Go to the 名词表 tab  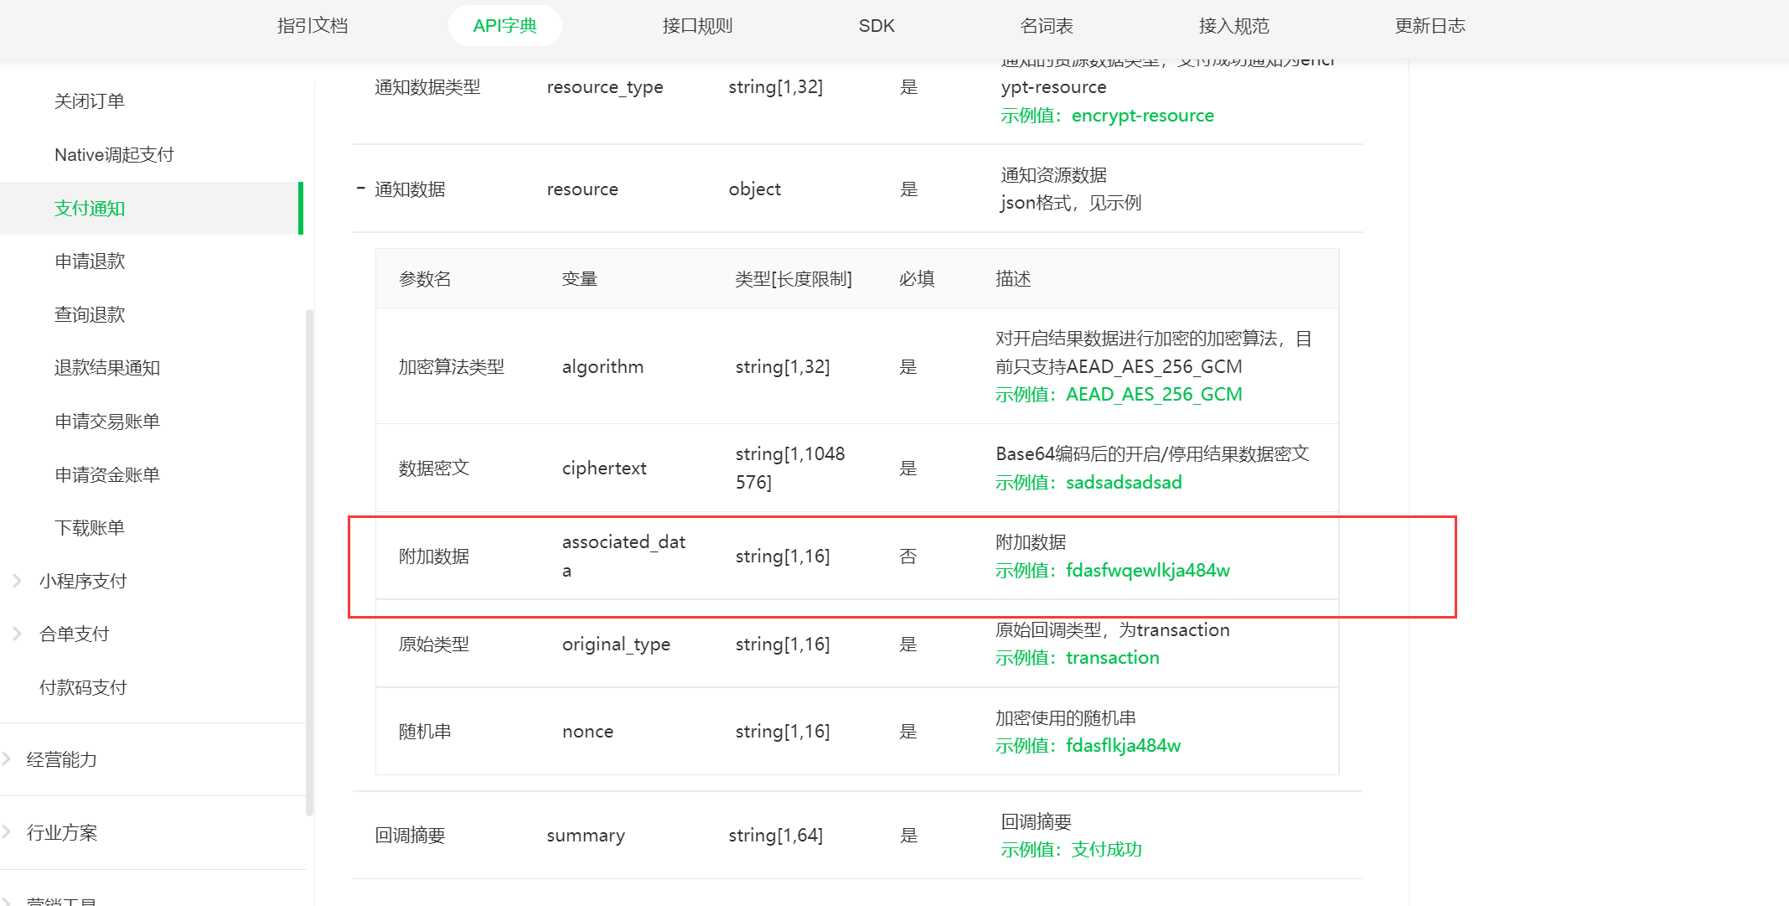[x=1047, y=26]
